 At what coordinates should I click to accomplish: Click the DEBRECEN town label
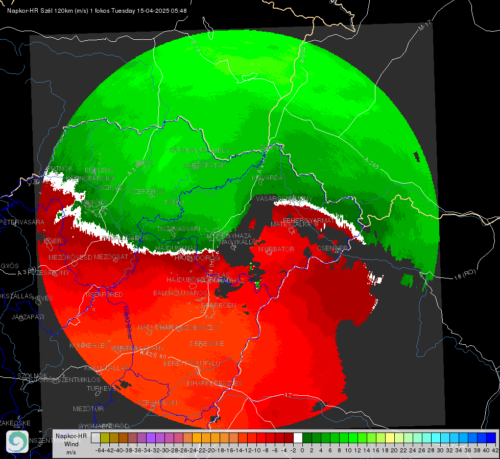tap(219, 305)
